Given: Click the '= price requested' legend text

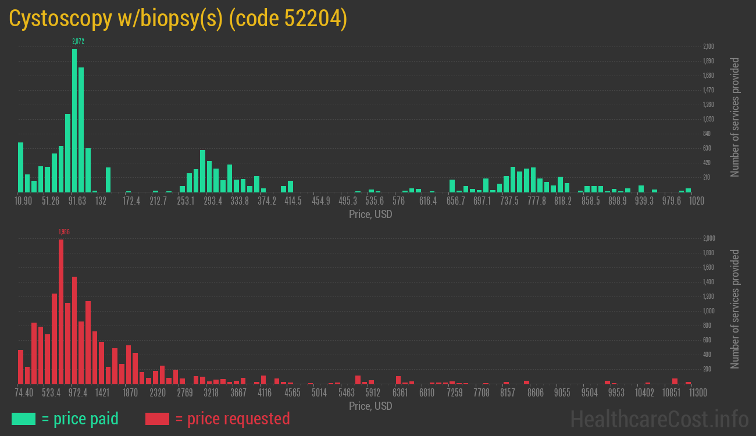Looking at the screenshot, I should [x=232, y=419].
